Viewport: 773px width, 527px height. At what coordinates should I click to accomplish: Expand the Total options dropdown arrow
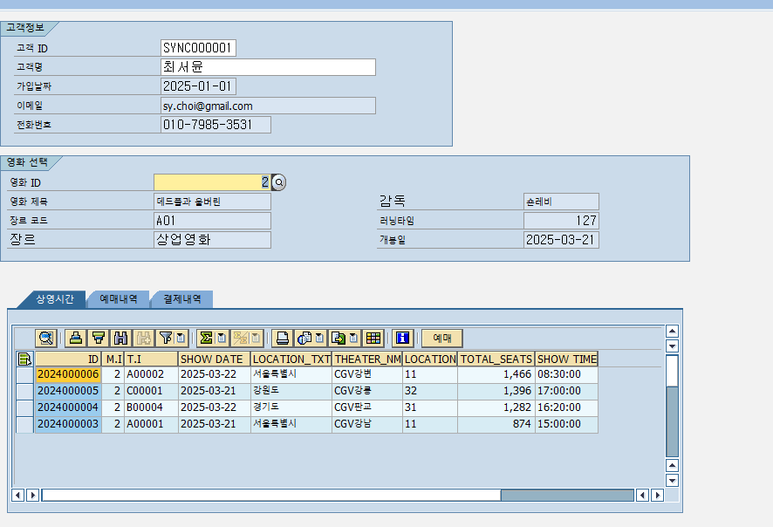point(222,339)
